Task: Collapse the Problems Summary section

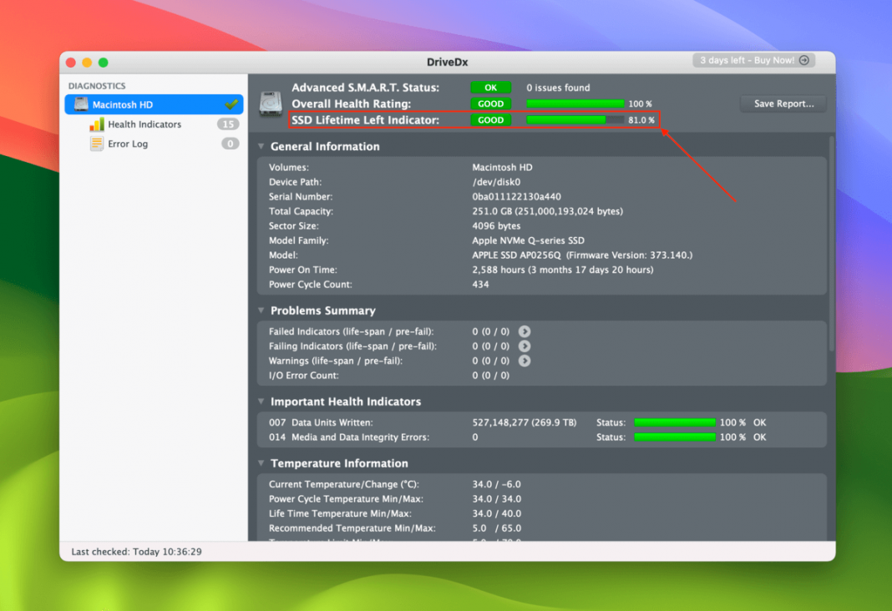Action: (262, 311)
